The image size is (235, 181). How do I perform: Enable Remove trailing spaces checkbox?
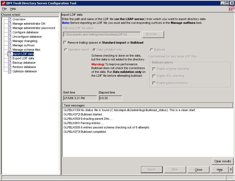click(65, 43)
